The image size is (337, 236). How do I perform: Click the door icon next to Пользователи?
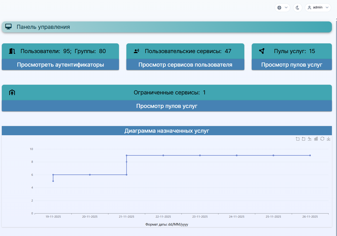click(12, 51)
